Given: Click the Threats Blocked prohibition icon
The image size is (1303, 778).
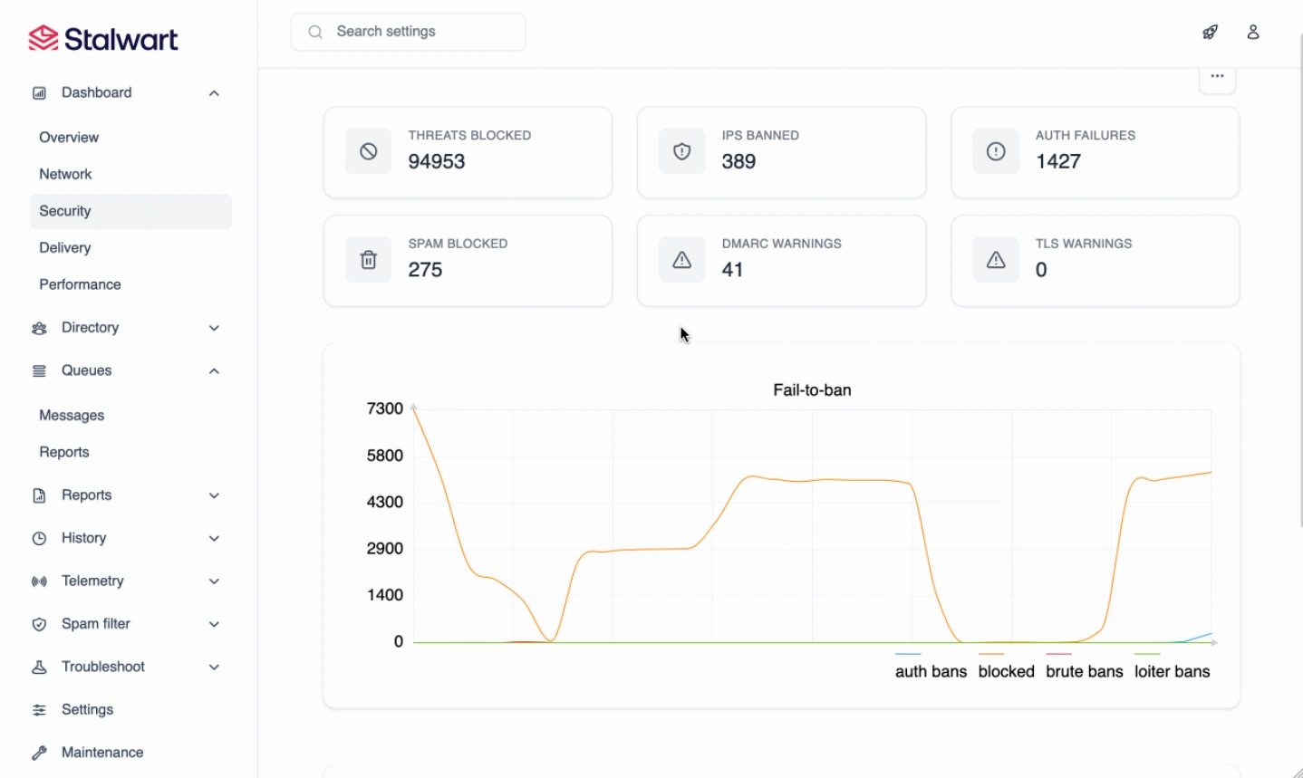Looking at the screenshot, I should point(368,152).
